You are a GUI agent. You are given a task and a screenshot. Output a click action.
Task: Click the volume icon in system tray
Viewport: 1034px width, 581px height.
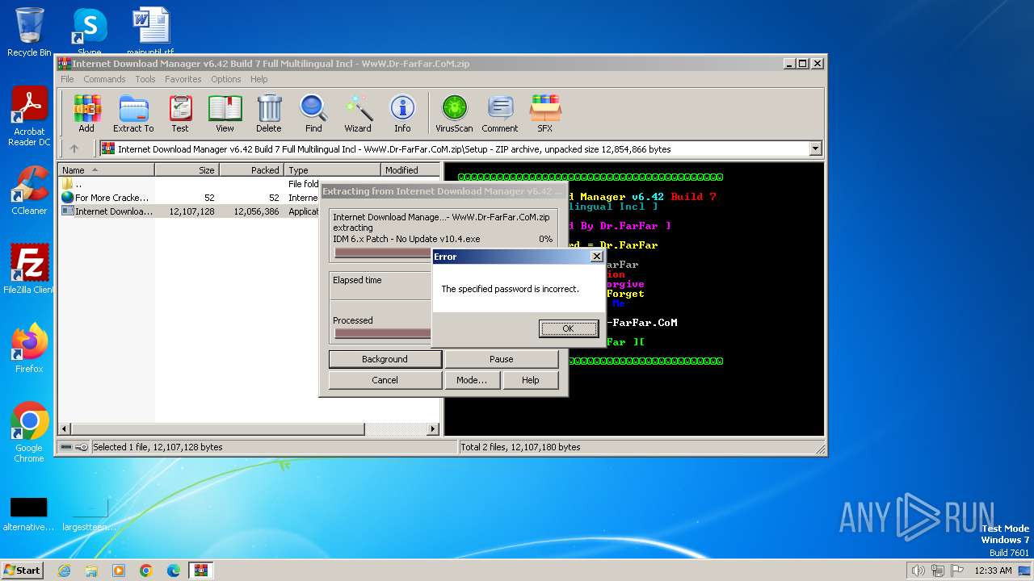(918, 571)
